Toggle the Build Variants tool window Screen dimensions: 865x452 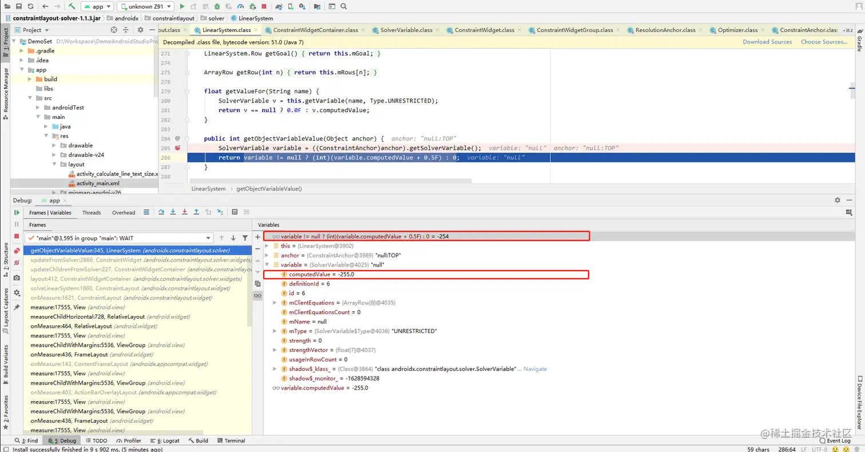[6, 364]
